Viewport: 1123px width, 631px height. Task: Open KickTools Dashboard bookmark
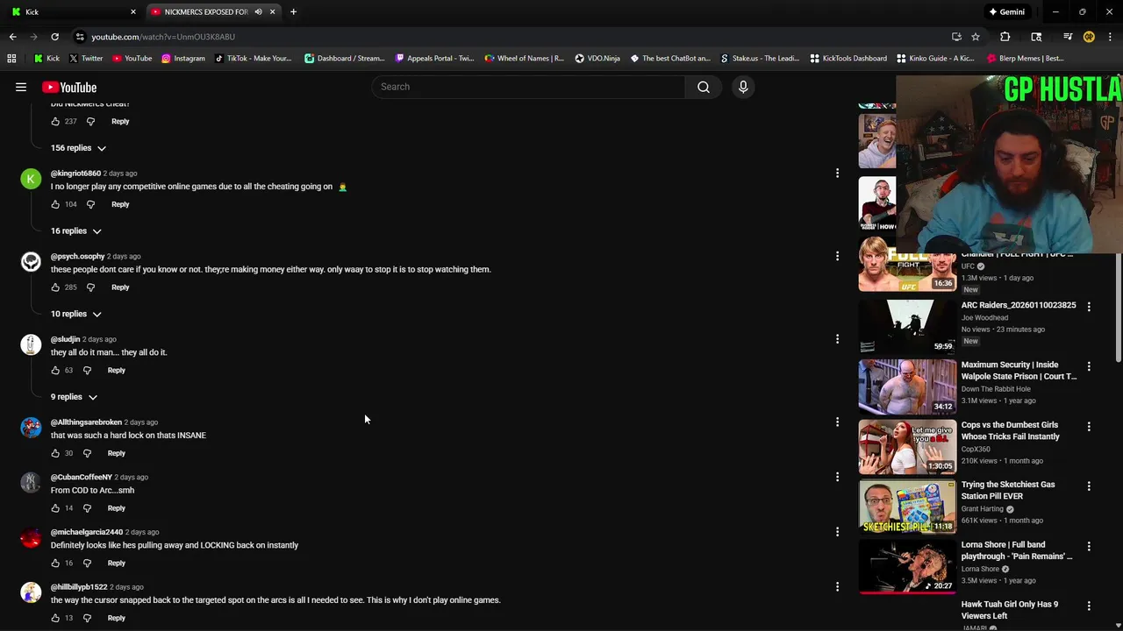point(848,59)
